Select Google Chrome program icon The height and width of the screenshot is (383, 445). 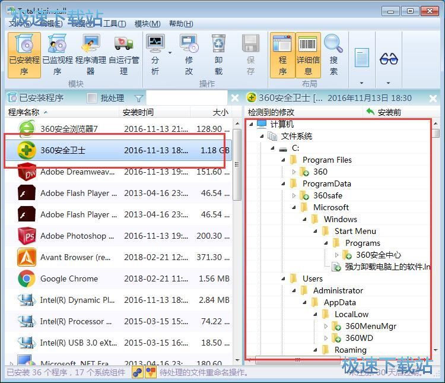[x=27, y=278]
